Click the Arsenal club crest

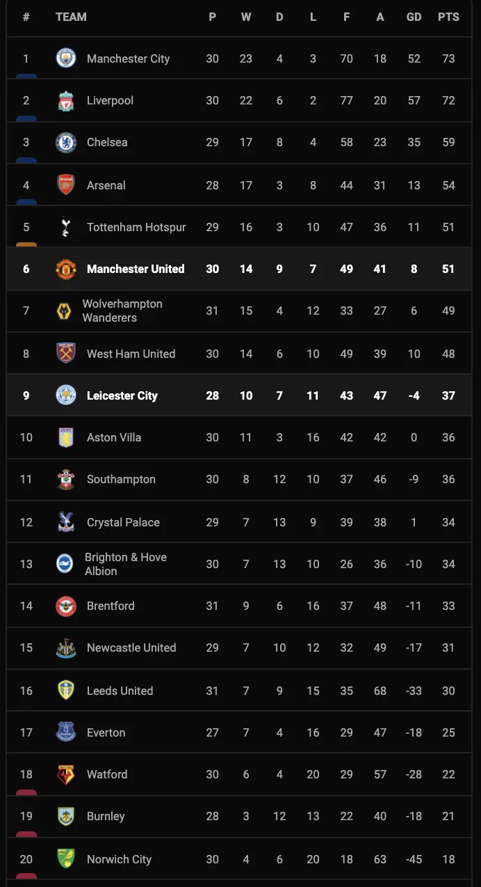(66, 185)
